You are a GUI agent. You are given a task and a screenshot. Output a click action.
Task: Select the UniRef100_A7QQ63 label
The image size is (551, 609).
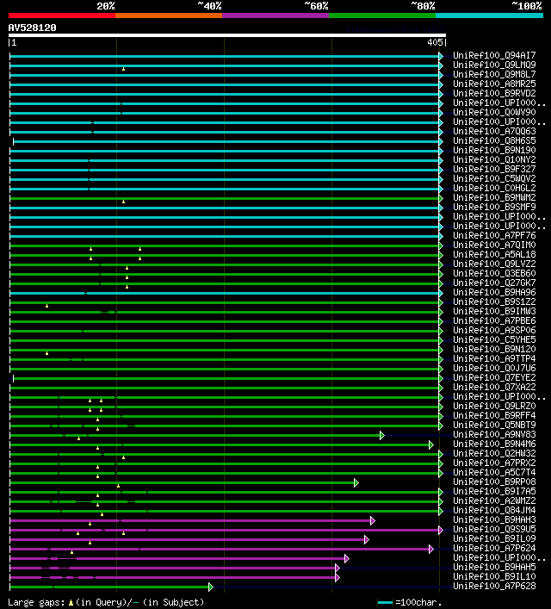coord(494,131)
